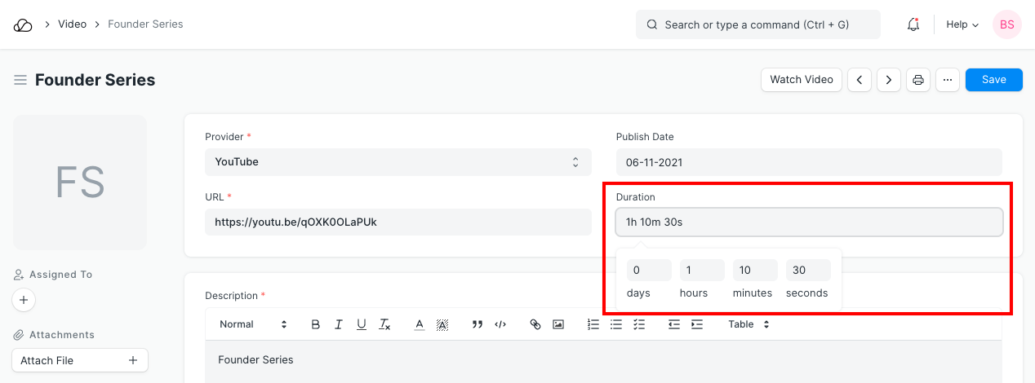Viewport: 1035px width, 383px height.
Task: Open the Provider dropdown showing YouTube
Action: (398, 162)
